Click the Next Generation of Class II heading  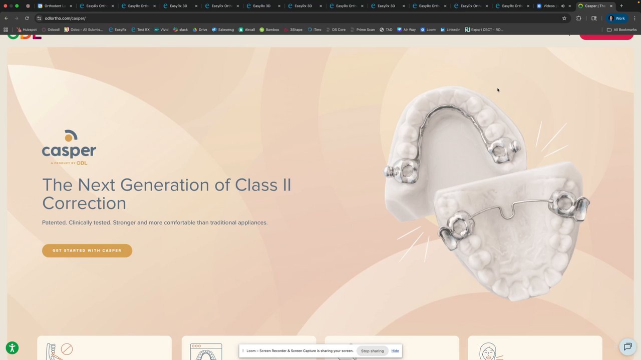(167, 194)
